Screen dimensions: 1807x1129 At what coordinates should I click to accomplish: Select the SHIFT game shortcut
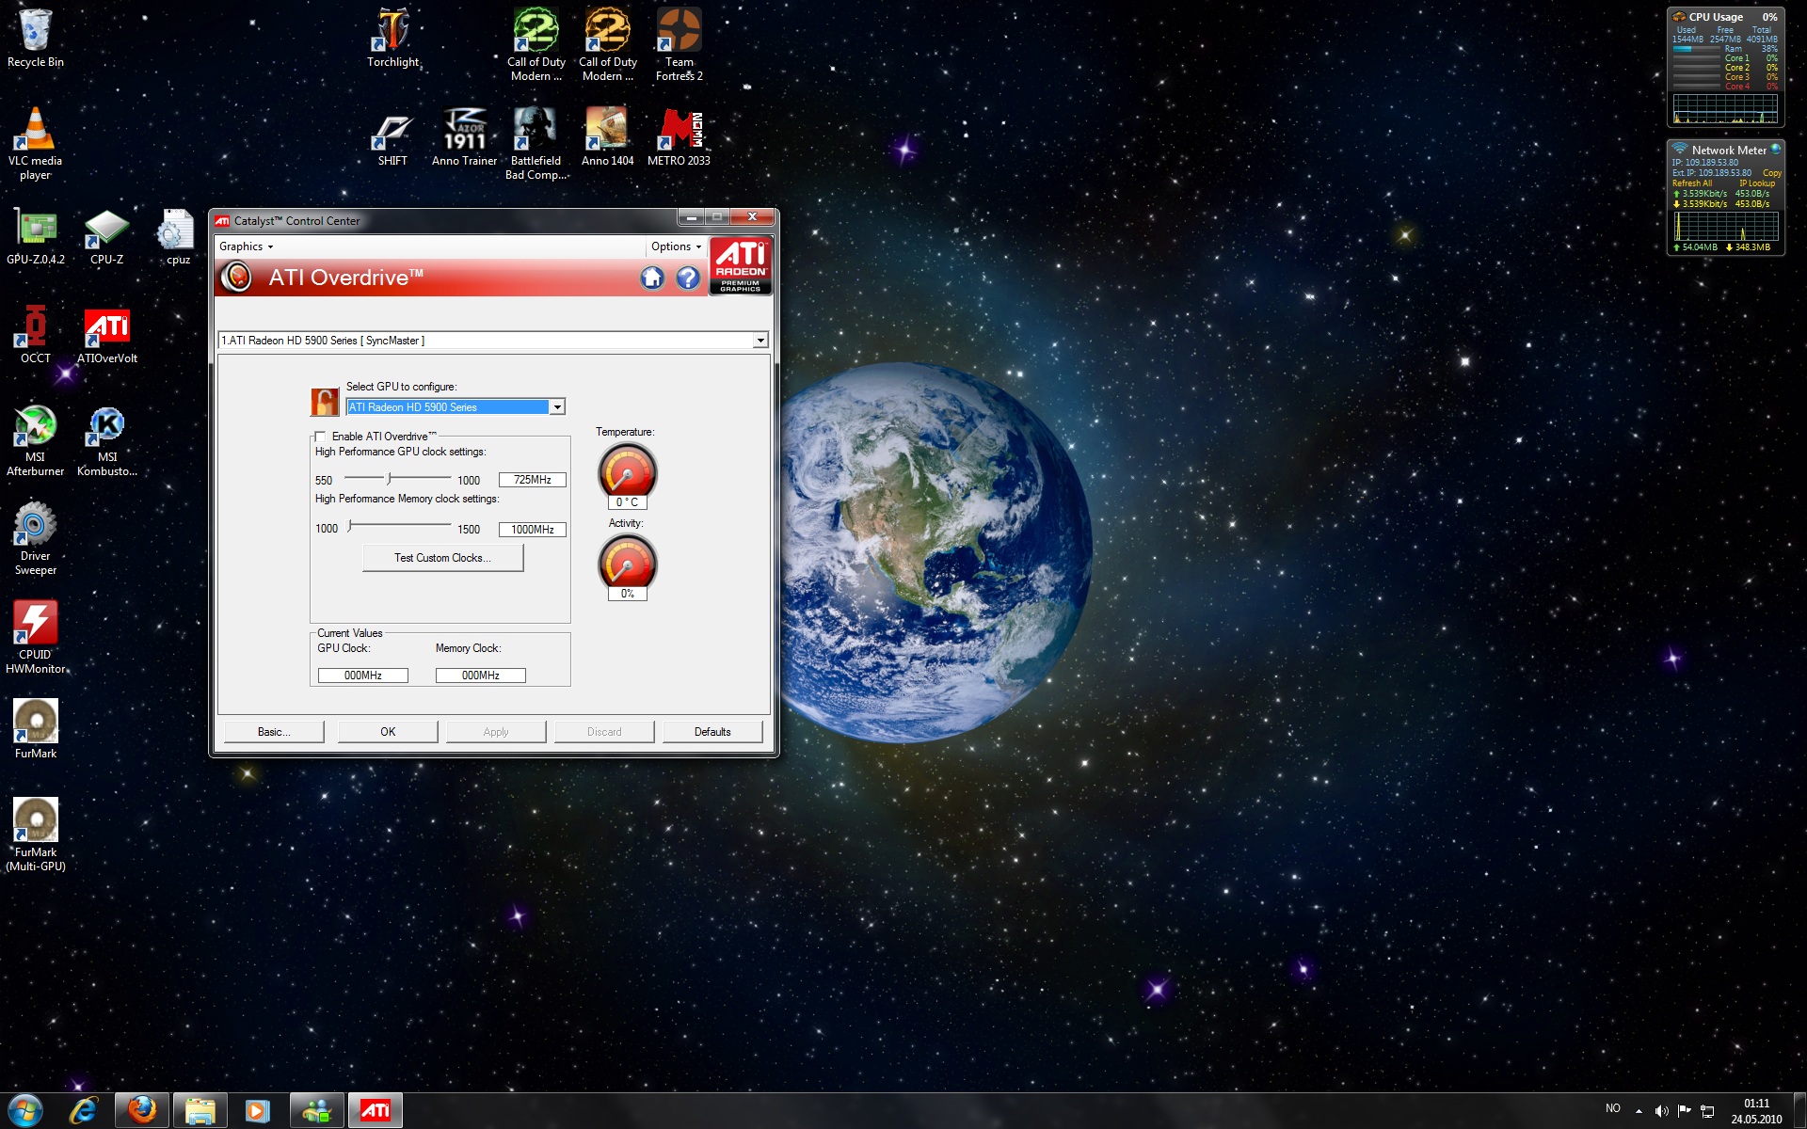(x=392, y=136)
